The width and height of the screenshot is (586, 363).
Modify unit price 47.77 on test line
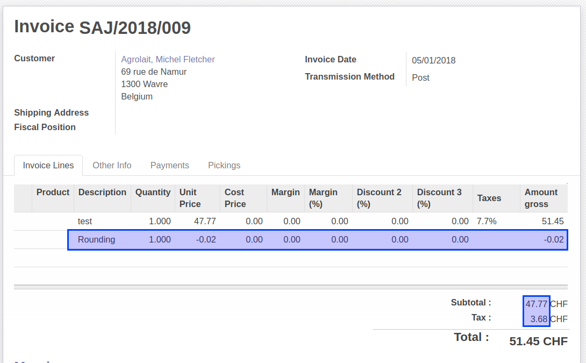pyautogui.click(x=207, y=221)
